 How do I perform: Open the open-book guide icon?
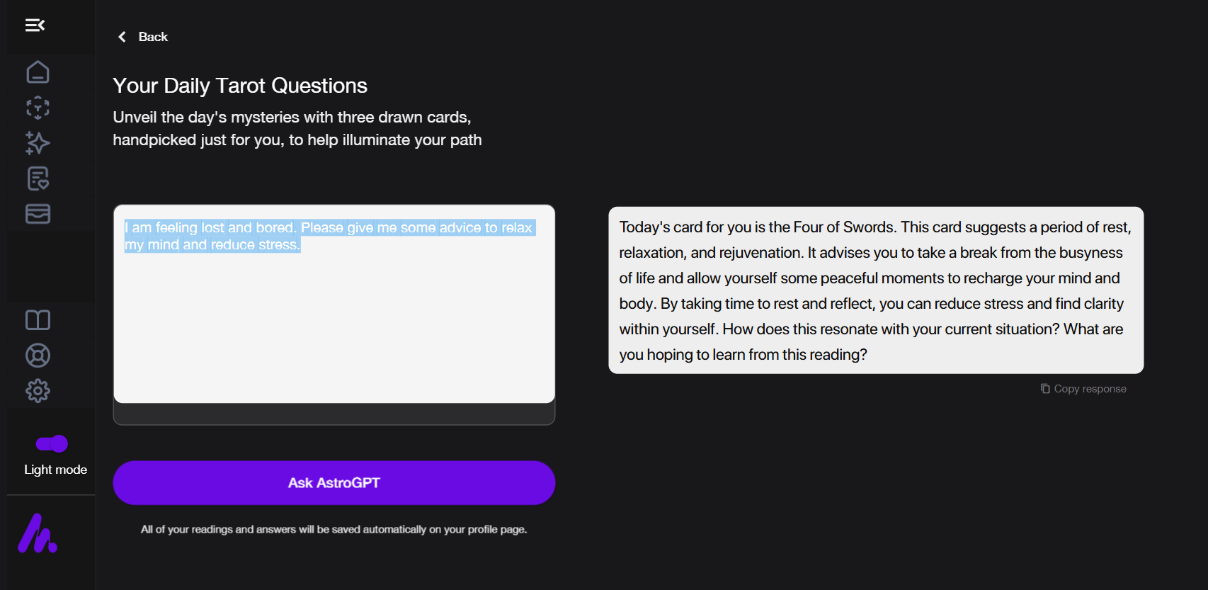point(38,320)
